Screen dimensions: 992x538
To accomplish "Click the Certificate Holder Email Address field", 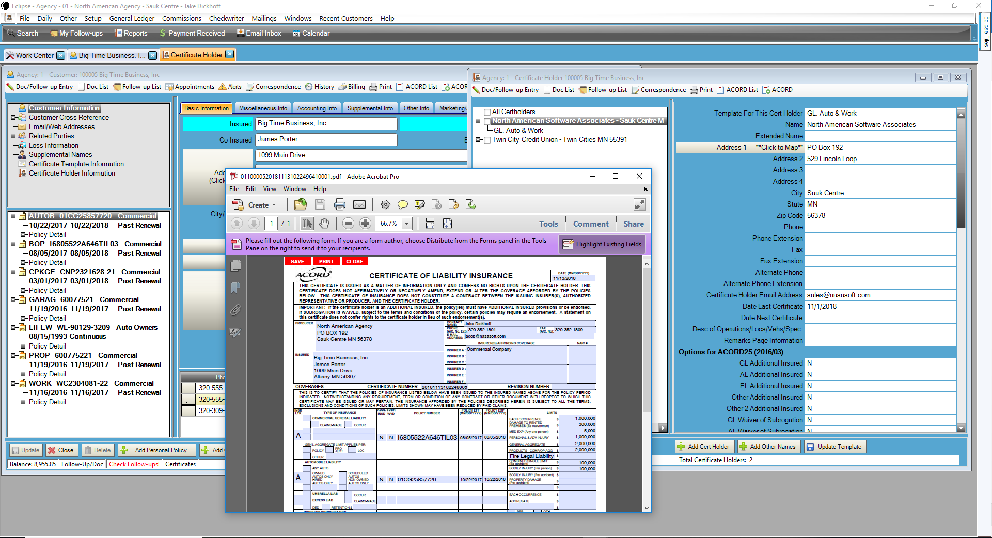I will (x=880, y=295).
